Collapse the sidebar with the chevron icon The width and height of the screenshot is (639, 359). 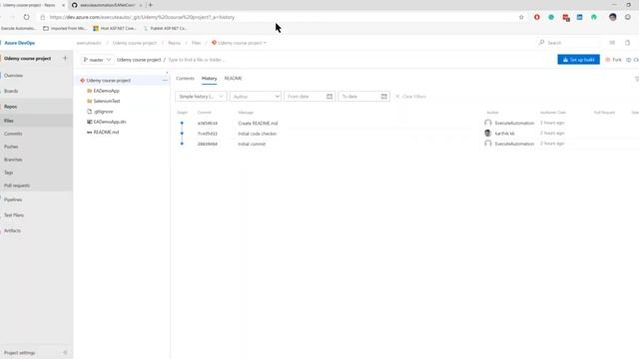pyautogui.click(x=66, y=353)
